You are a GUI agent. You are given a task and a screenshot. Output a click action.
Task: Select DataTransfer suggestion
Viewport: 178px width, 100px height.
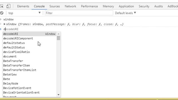(x=29, y=61)
